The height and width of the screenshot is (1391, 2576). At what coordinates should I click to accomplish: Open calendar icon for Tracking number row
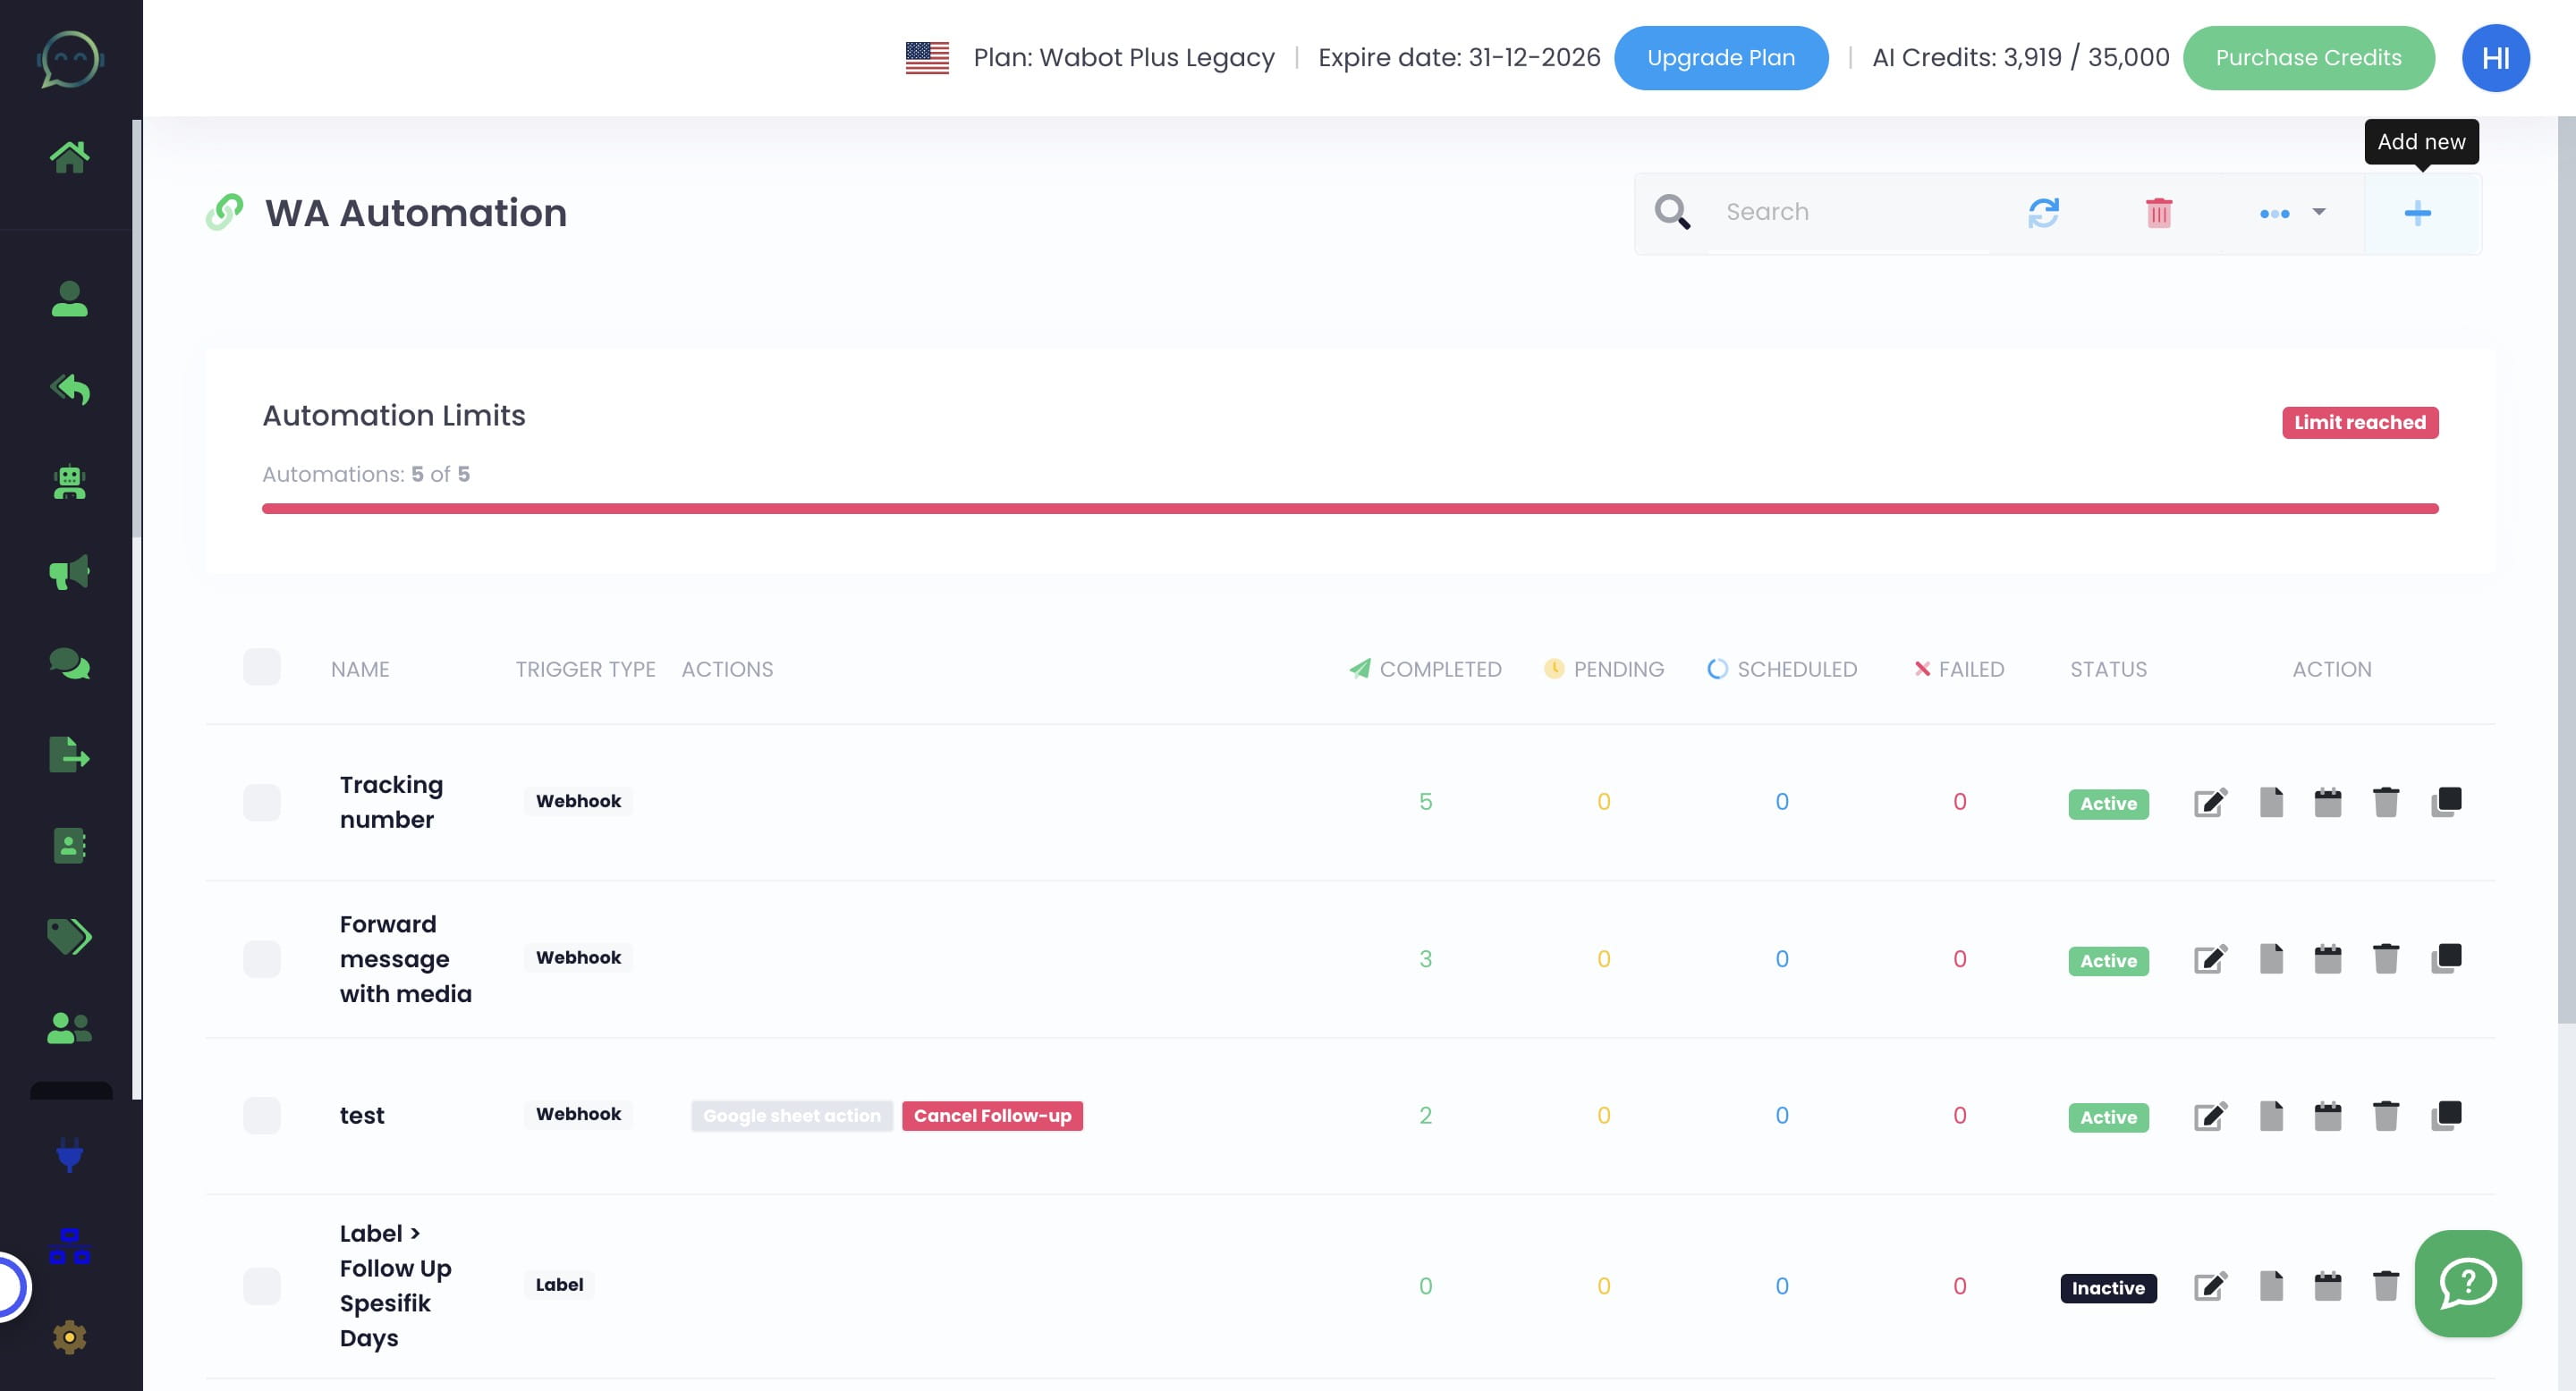coord(2328,803)
